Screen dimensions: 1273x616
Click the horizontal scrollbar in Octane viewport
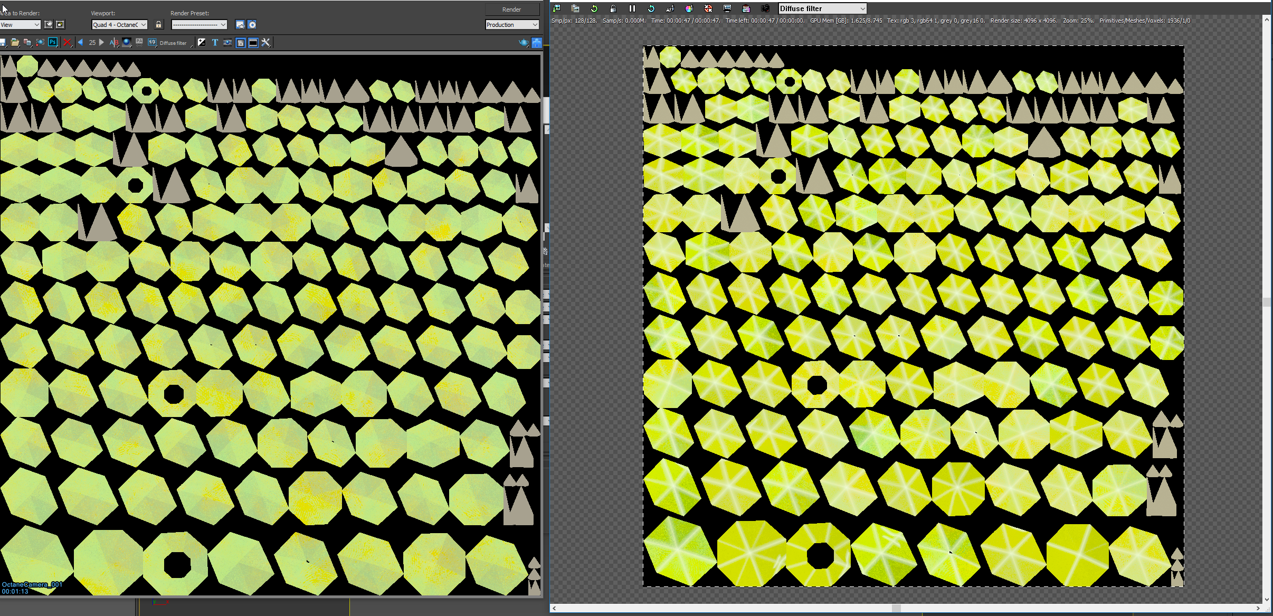(x=896, y=608)
